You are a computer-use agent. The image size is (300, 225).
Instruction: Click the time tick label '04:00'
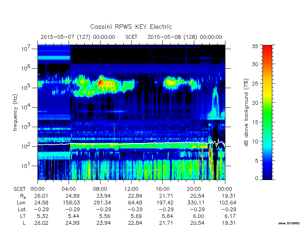coord(69,189)
